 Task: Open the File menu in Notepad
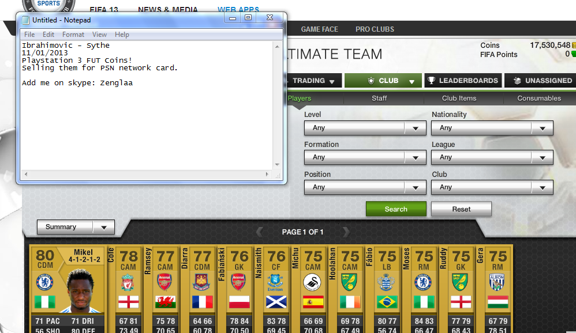click(x=29, y=35)
